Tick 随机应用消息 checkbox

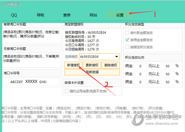[x=67, y=91]
